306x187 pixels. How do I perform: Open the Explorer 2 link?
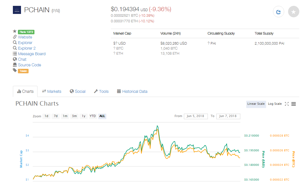27,48
